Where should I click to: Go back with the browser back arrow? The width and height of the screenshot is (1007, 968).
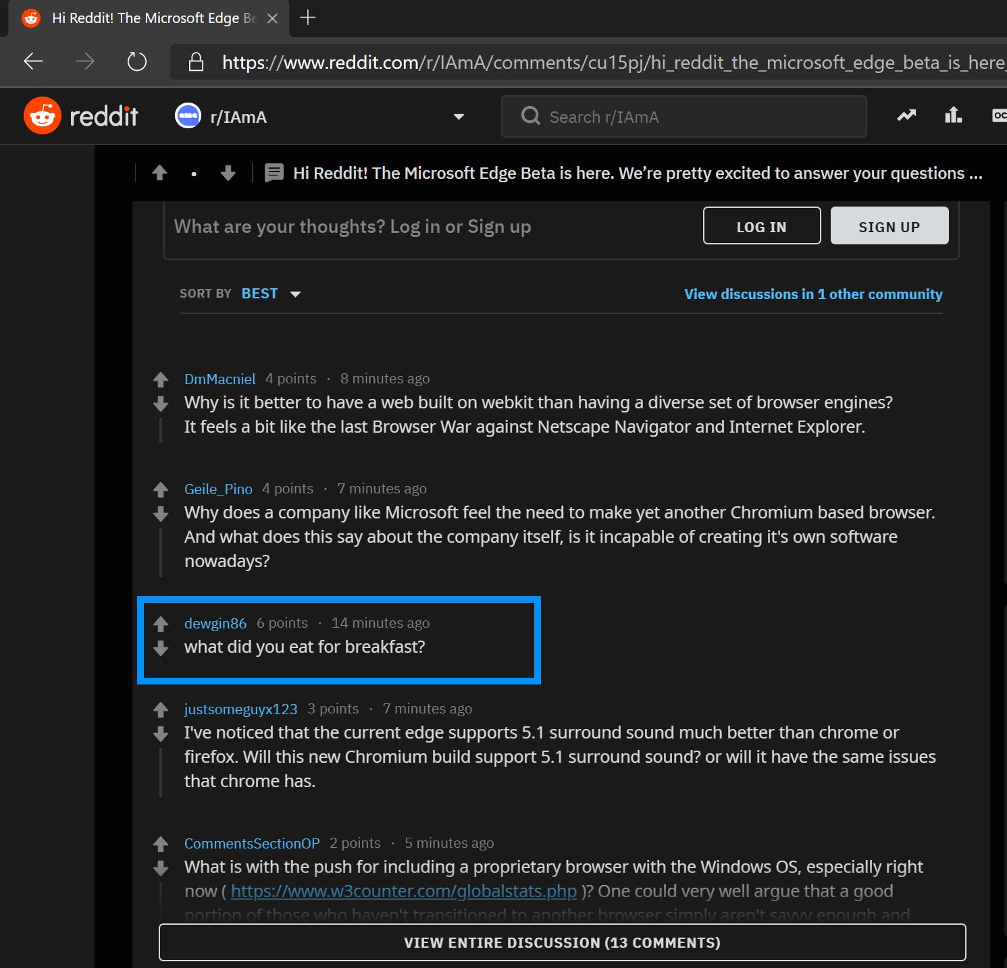pyautogui.click(x=33, y=62)
